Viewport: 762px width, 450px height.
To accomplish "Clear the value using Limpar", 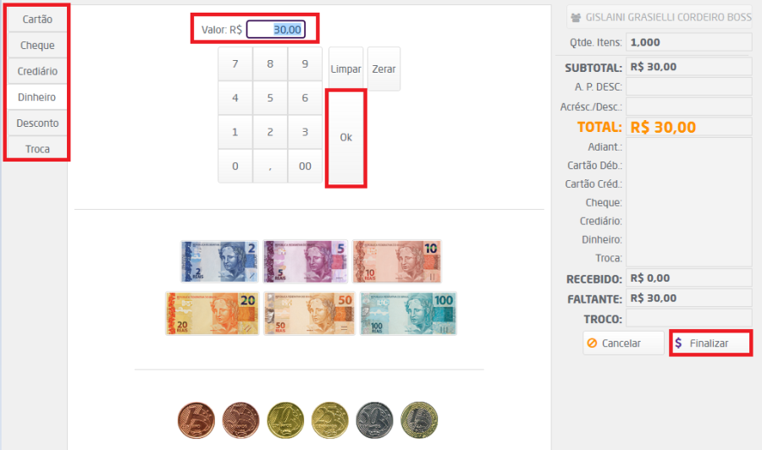I will pos(346,69).
